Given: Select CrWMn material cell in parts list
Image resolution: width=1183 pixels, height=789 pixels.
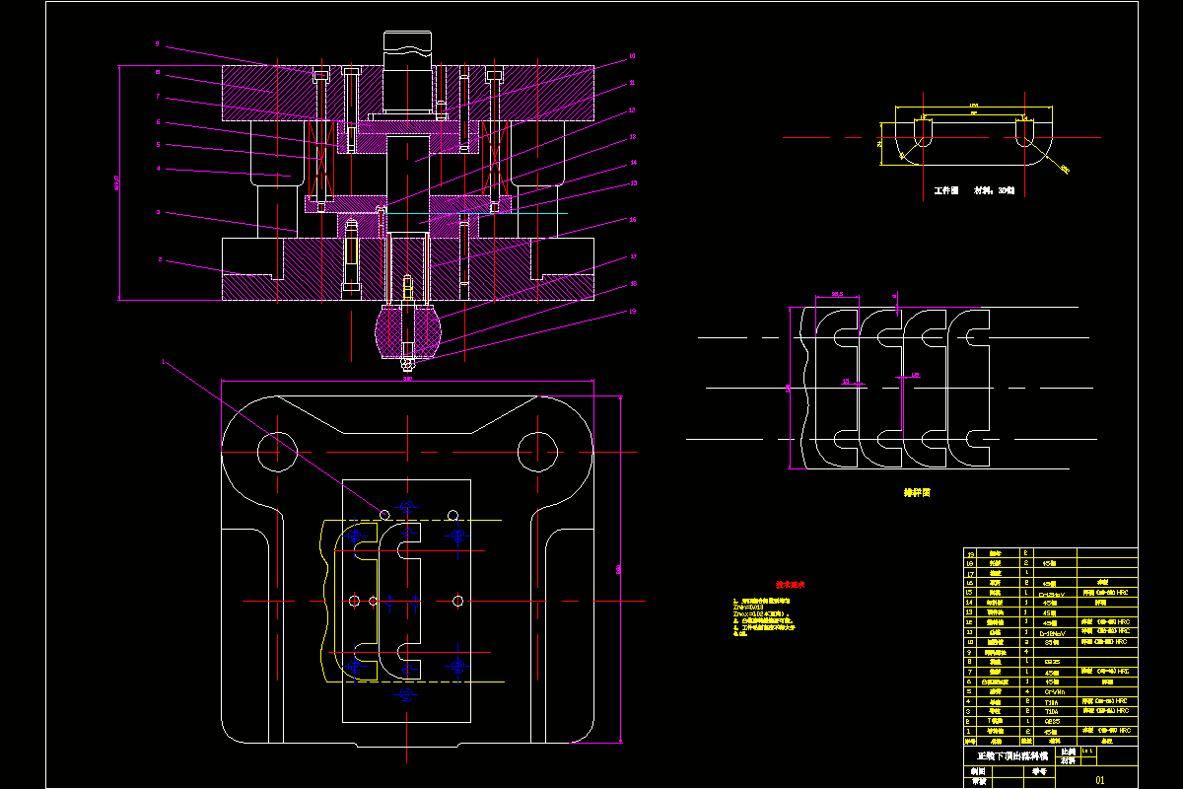Looking at the screenshot, I should click(x=1055, y=691).
